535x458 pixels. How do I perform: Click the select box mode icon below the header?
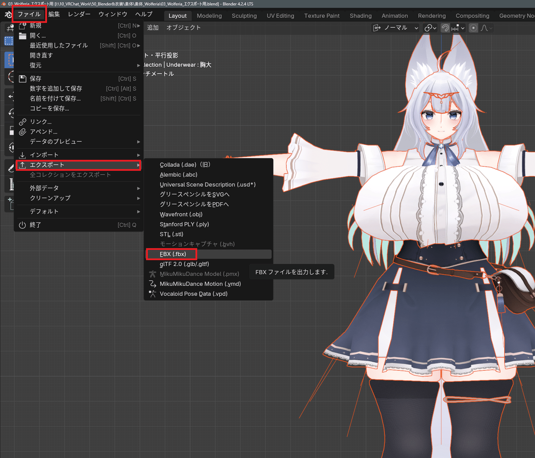tap(8, 41)
